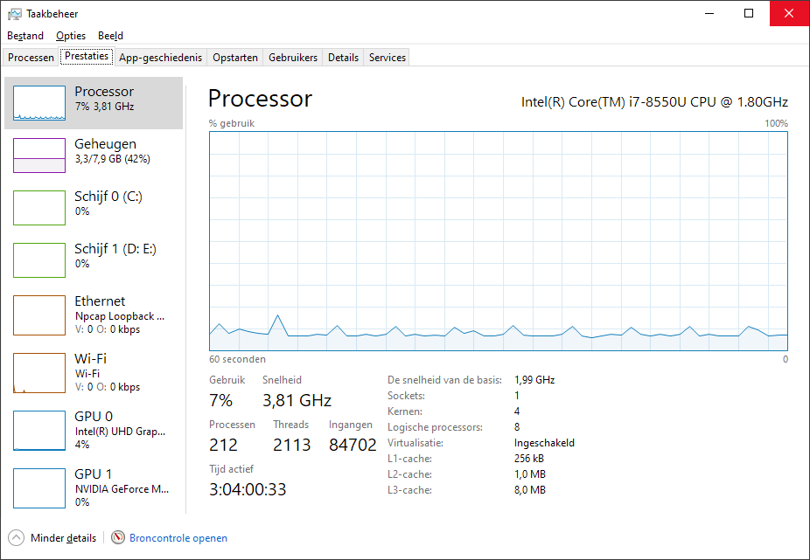Switch to the Opstarten tab

235,58
